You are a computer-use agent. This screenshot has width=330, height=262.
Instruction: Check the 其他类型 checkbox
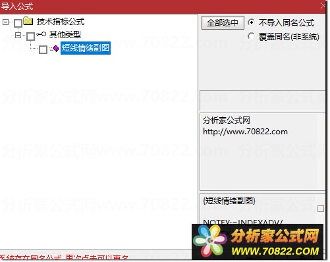tap(31, 36)
